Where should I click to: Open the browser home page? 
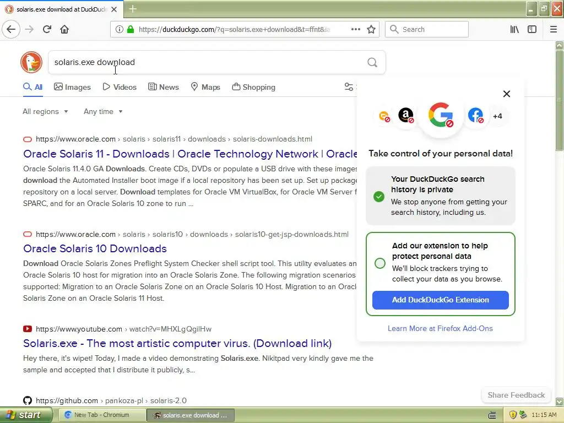64,29
